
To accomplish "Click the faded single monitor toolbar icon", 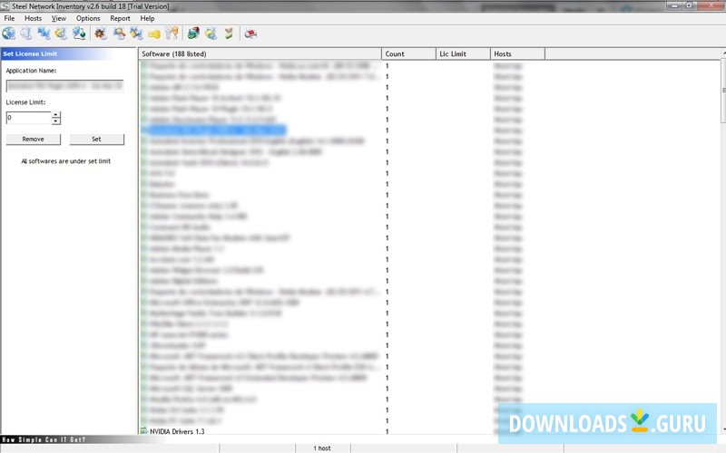I will click(x=26, y=34).
